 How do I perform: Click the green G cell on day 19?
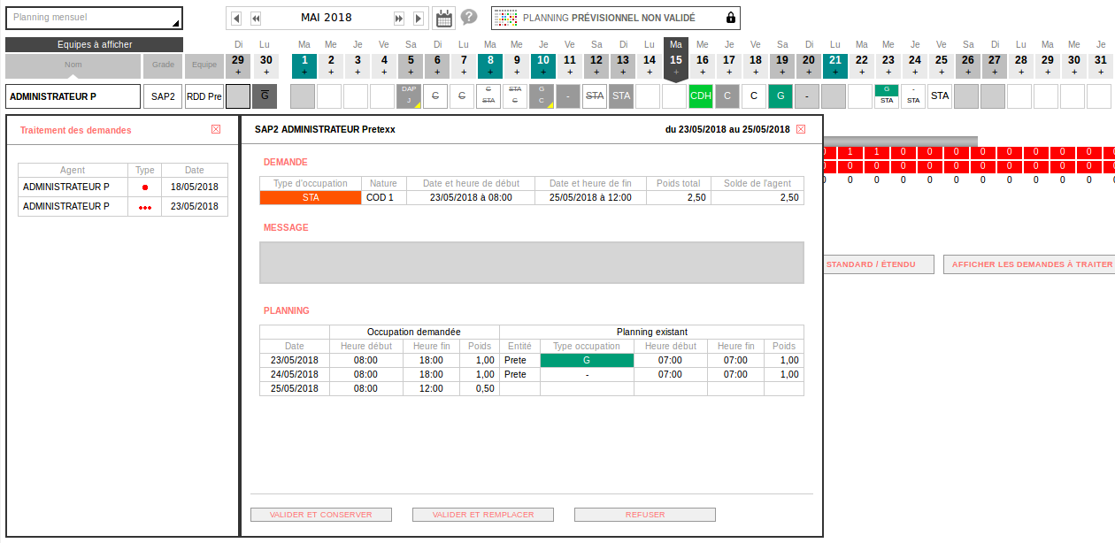[x=780, y=96]
